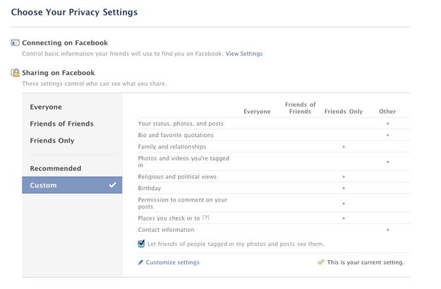Click the Bio and favorite quotations row
Image resolution: width=441 pixels, height=289 pixels.
(274, 135)
